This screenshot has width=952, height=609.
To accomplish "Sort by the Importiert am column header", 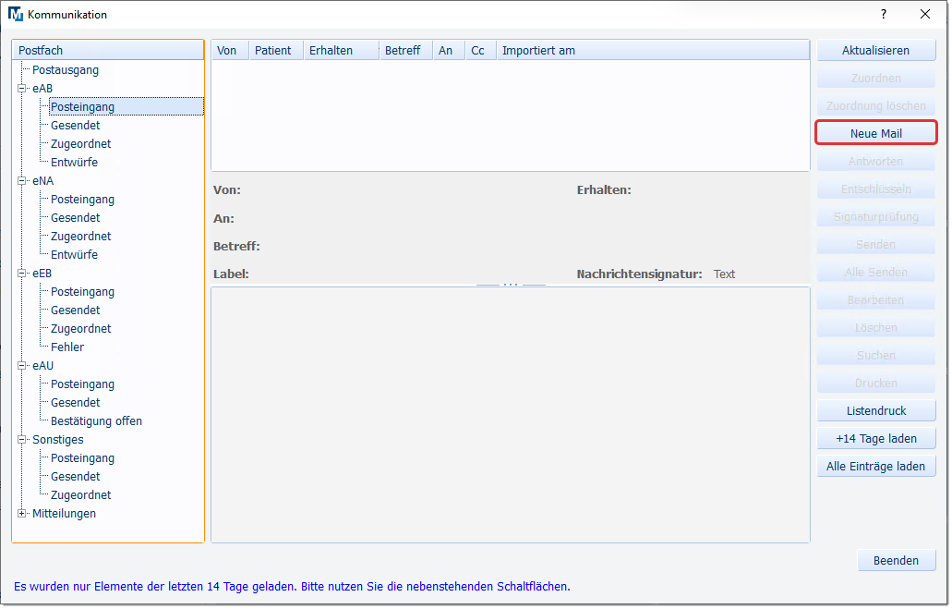I will 653,51.
